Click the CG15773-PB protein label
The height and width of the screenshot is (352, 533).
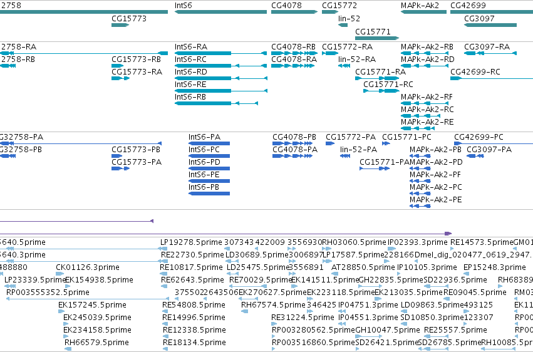click(x=136, y=150)
